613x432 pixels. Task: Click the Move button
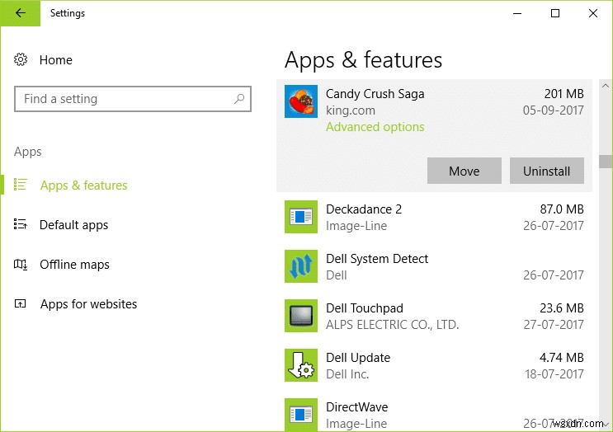(464, 171)
